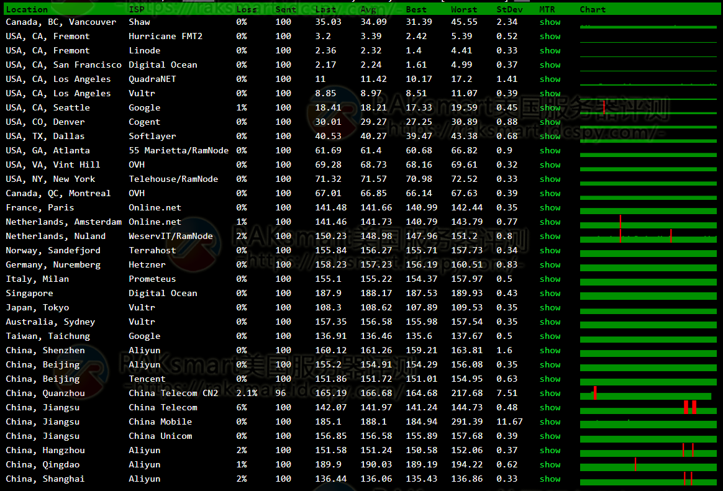Select 'Canada, BC, Vancouver' location cell
This screenshot has height=491, width=723.
[x=61, y=22]
